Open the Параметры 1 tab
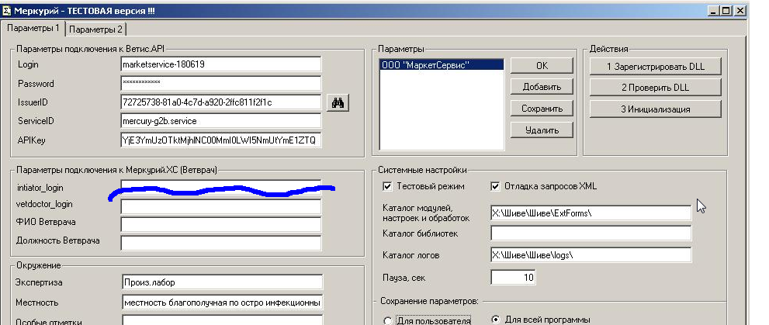This screenshot has width=769, height=325. [x=33, y=29]
